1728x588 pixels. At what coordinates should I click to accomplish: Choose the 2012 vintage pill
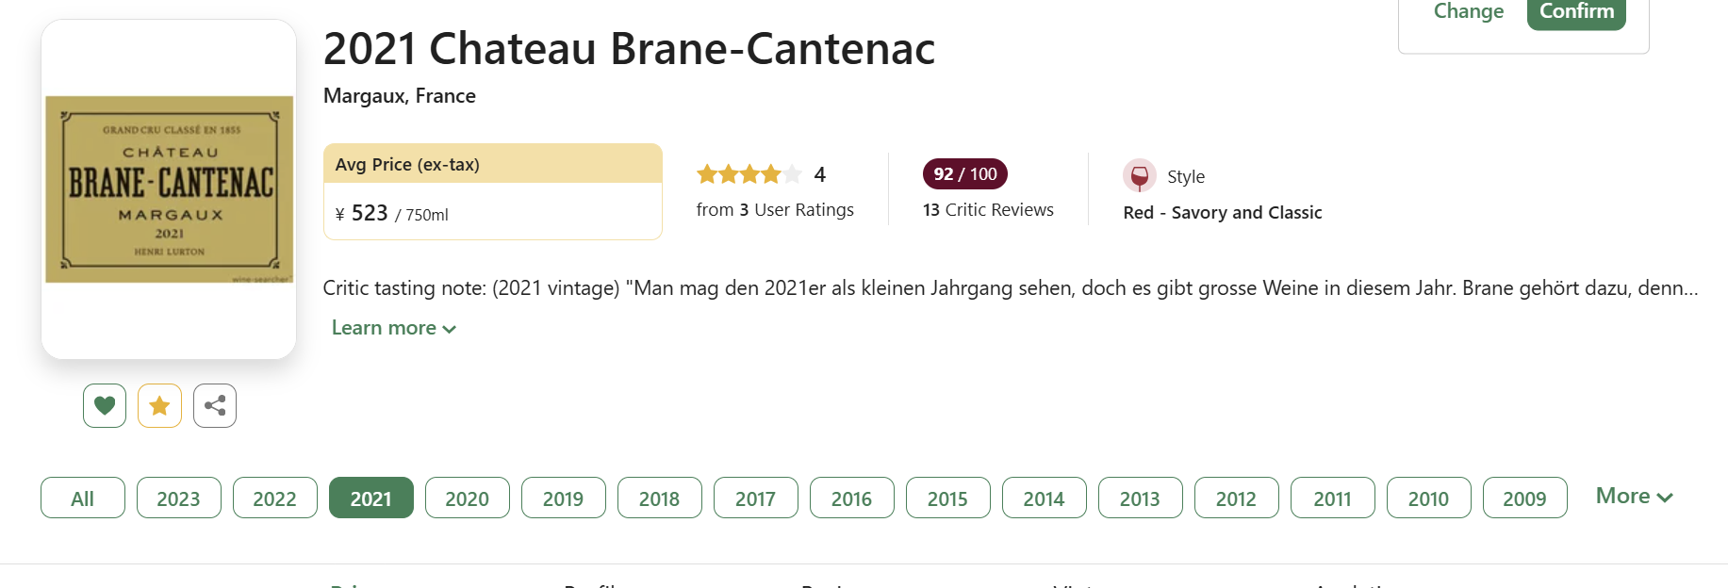click(x=1236, y=498)
